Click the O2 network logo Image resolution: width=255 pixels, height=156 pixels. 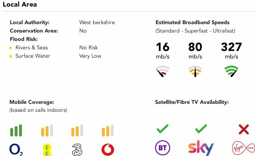[16, 149]
